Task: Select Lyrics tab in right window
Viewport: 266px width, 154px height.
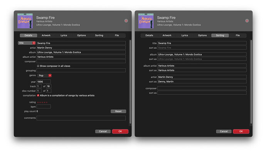Action: pyautogui.click(x=185, y=35)
